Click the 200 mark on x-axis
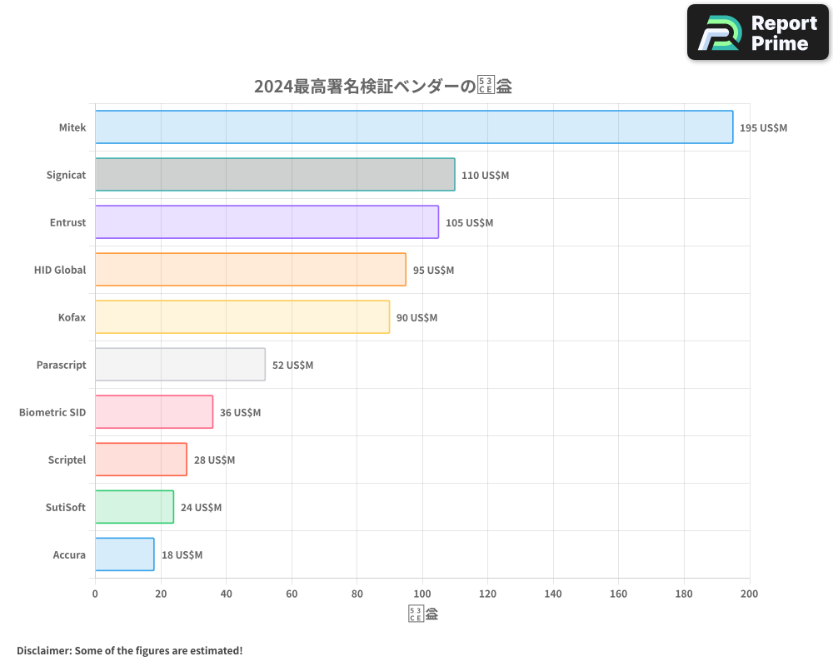 749,594
